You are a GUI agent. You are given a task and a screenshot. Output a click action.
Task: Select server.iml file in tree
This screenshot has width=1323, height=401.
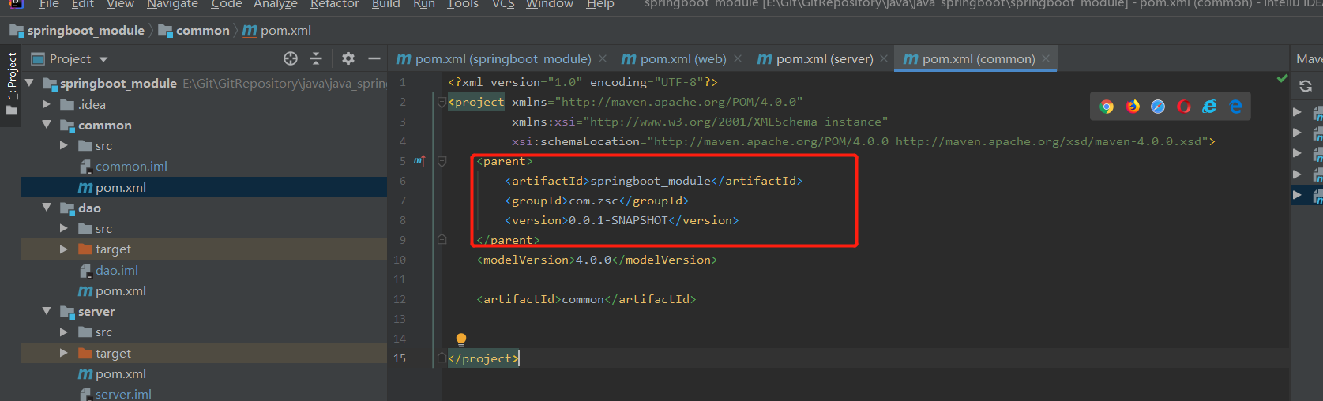123,394
